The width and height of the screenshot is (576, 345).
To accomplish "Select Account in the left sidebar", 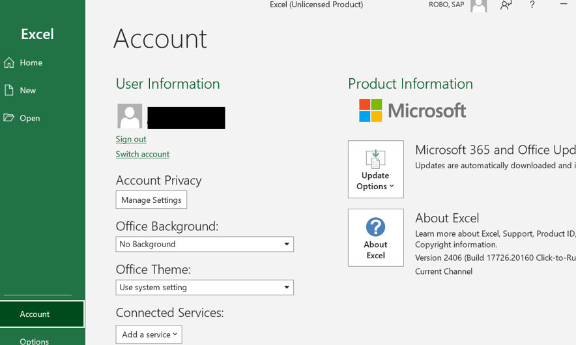I will click(42, 314).
